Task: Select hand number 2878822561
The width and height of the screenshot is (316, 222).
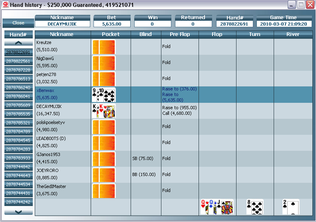Action: (x=18, y=61)
